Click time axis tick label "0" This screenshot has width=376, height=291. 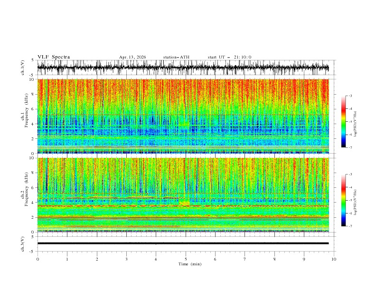pos(38,259)
